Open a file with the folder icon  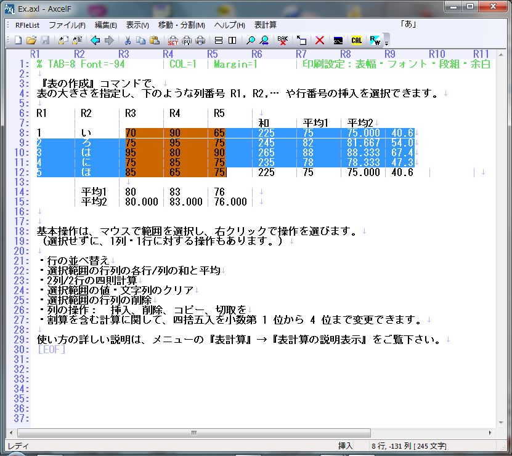(31, 41)
